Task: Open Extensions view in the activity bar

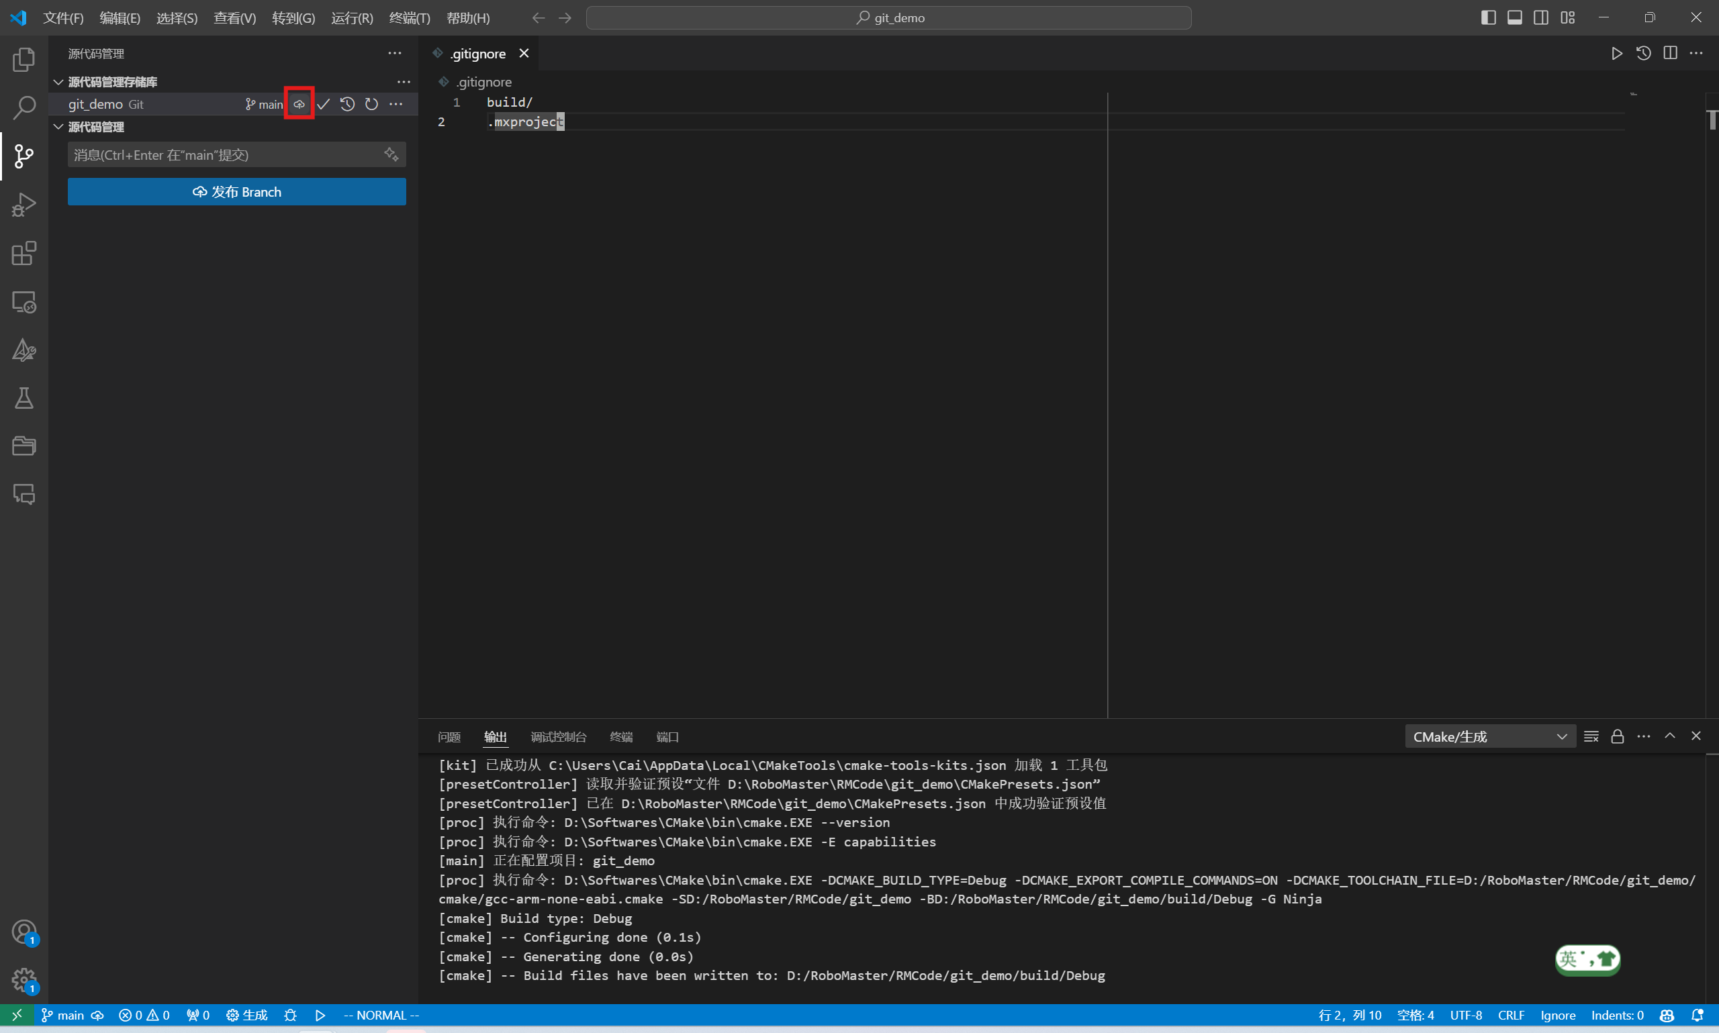Action: (x=24, y=253)
